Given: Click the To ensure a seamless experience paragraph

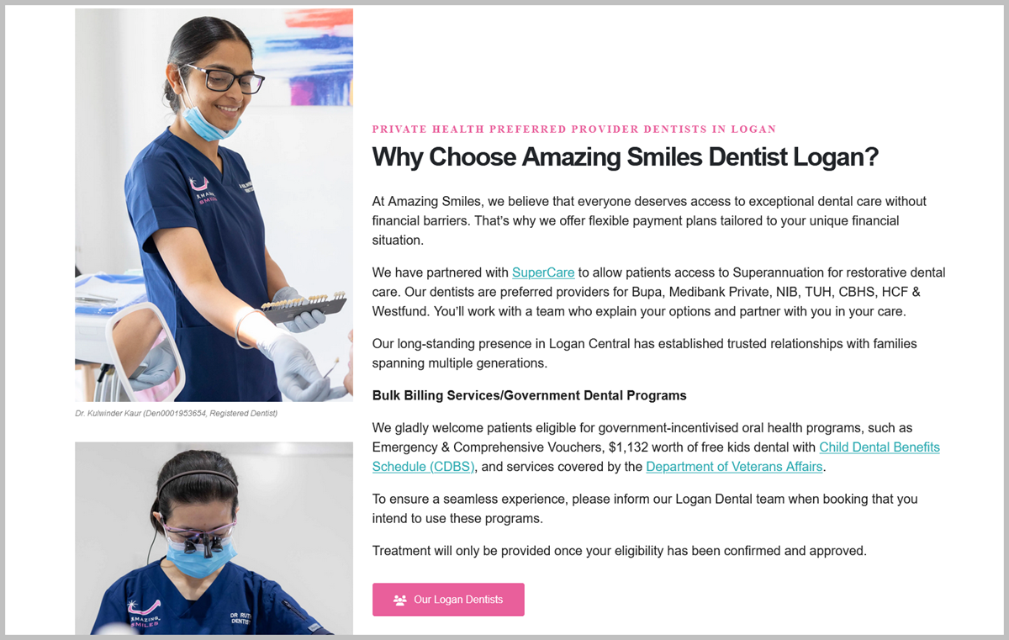Looking at the screenshot, I should coord(645,508).
